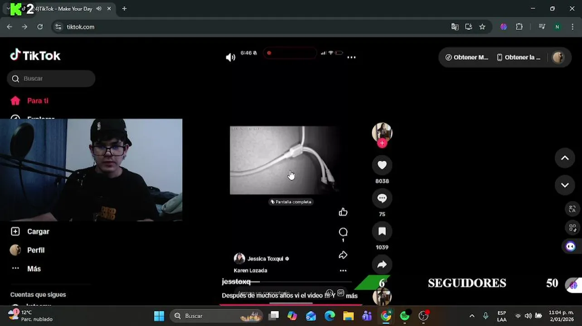The image size is (582, 326).
Task: Mute tab via speaker icon on tab
Action: tap(99, 9)
